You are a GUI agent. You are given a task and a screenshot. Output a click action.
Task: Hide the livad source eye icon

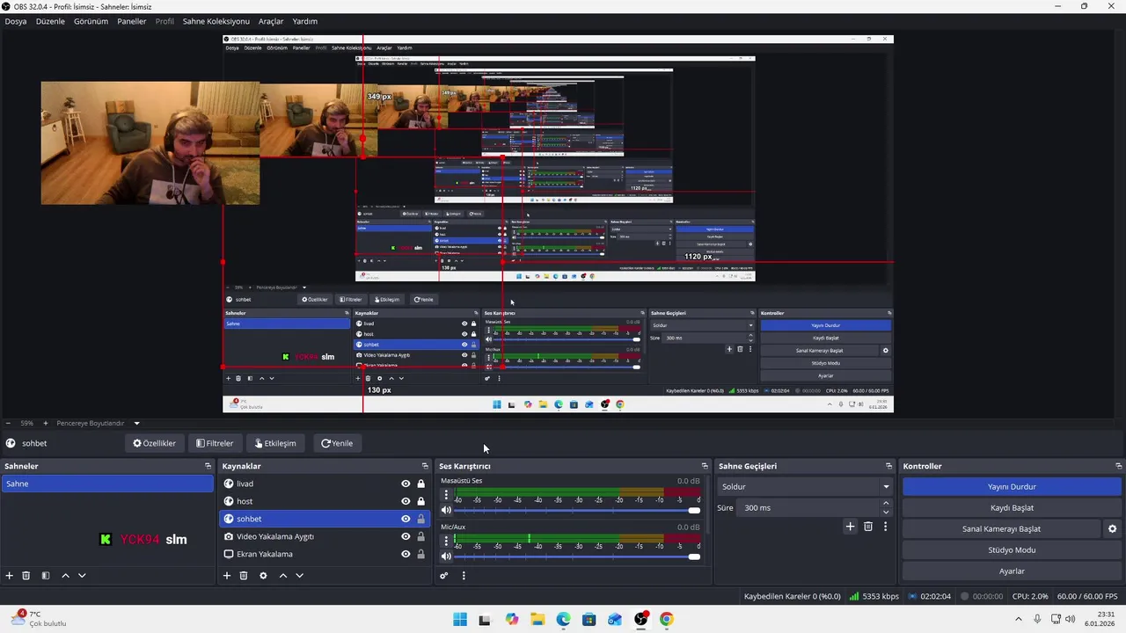[x=406, y=484]
